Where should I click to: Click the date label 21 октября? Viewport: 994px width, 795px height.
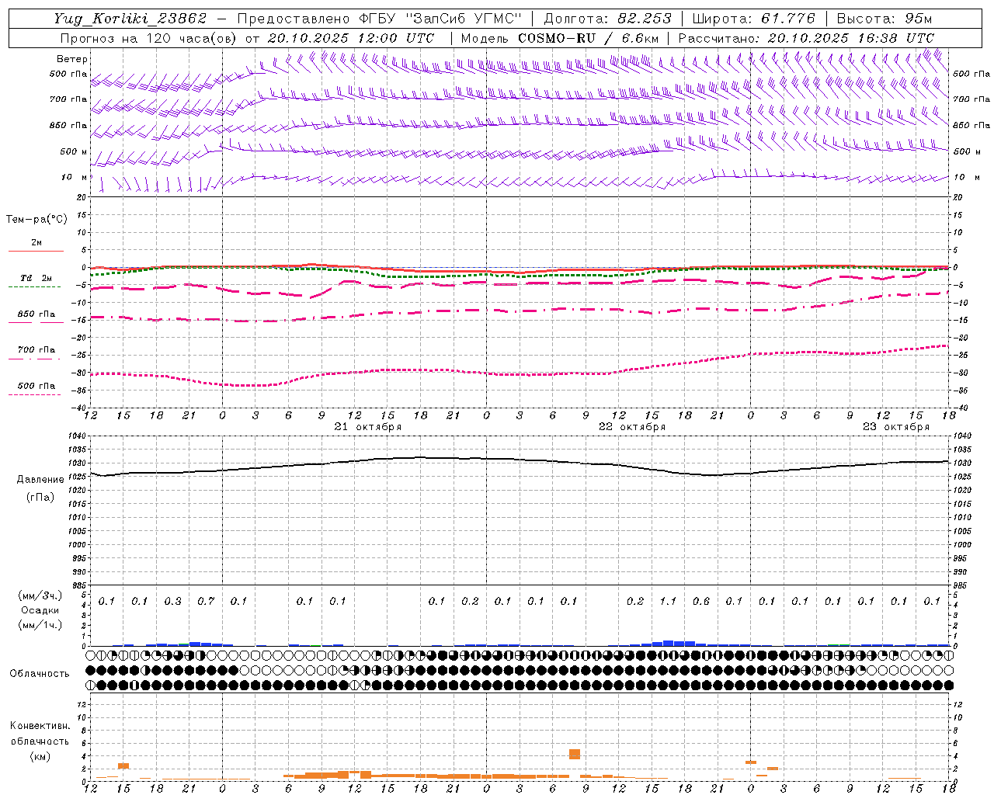click(367, 427)
